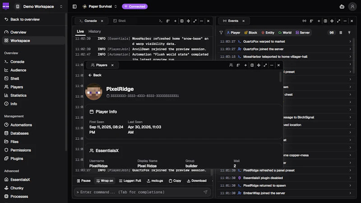Click the PixelRidge player avatar
Viewport: 361px width, 203px height.
click(94, 92)
